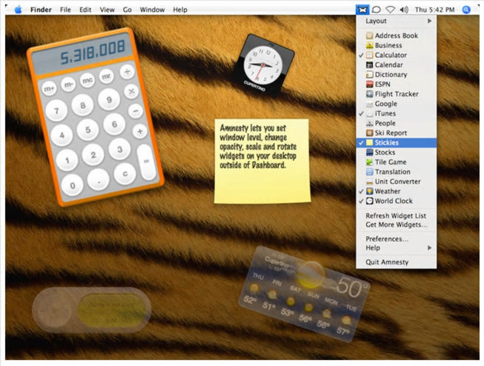Open the Window menu
The height and width of the screenshot is (366, 484).
152,9
